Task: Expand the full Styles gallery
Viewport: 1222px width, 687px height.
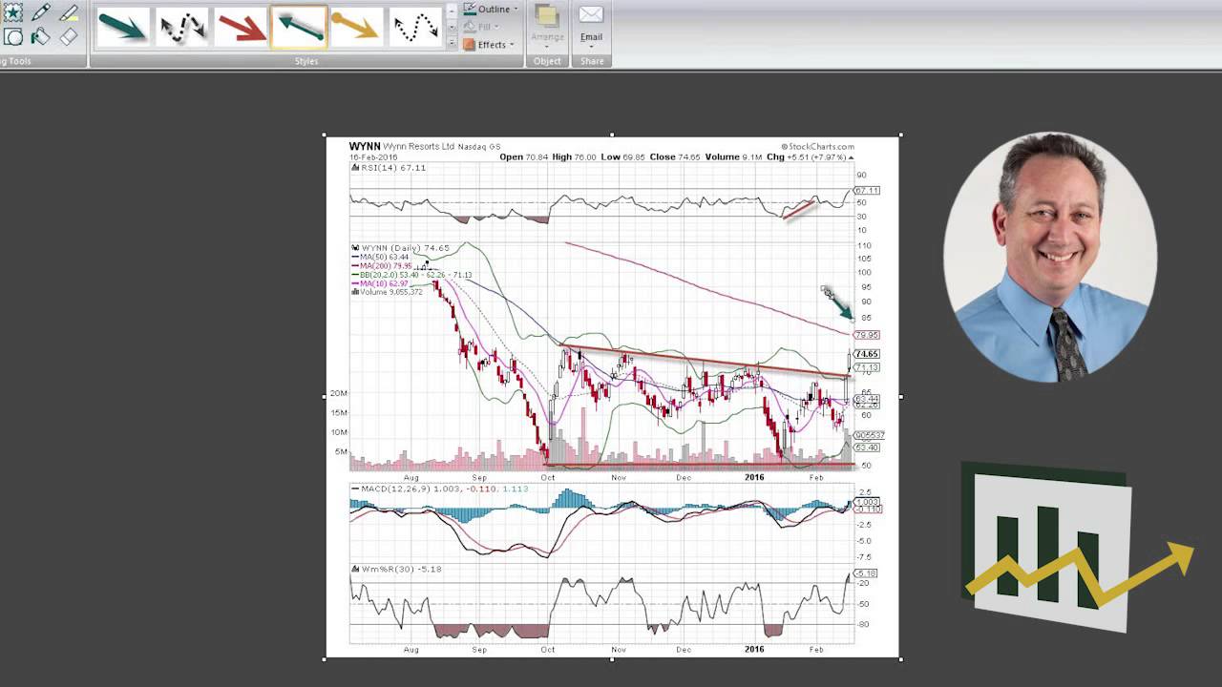Action: pos(452,42)
